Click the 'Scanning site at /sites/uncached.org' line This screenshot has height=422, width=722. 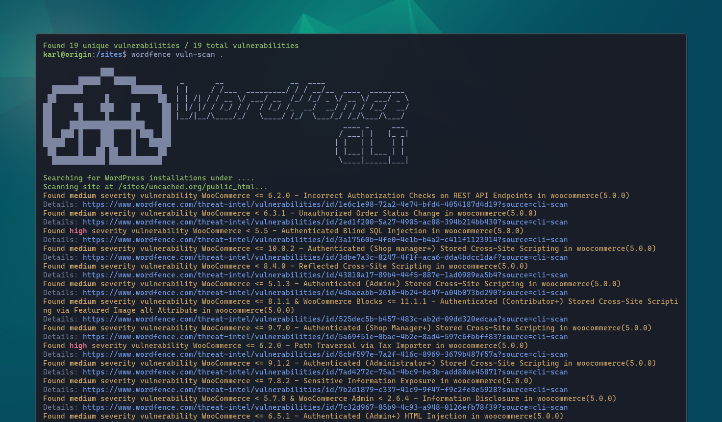point(155,187)
